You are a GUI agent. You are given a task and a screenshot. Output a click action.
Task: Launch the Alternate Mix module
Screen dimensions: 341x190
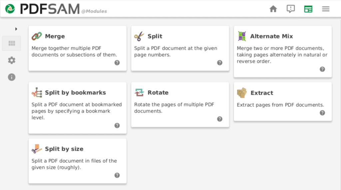coord(283,52)
